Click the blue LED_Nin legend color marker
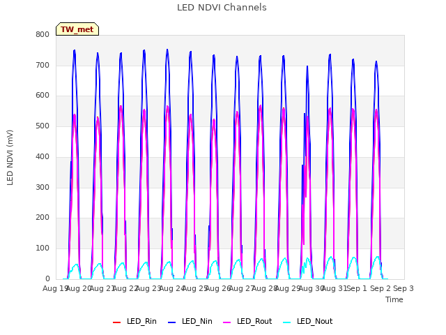This screenshot has width=446, height=335. click(x=172, y=322)
